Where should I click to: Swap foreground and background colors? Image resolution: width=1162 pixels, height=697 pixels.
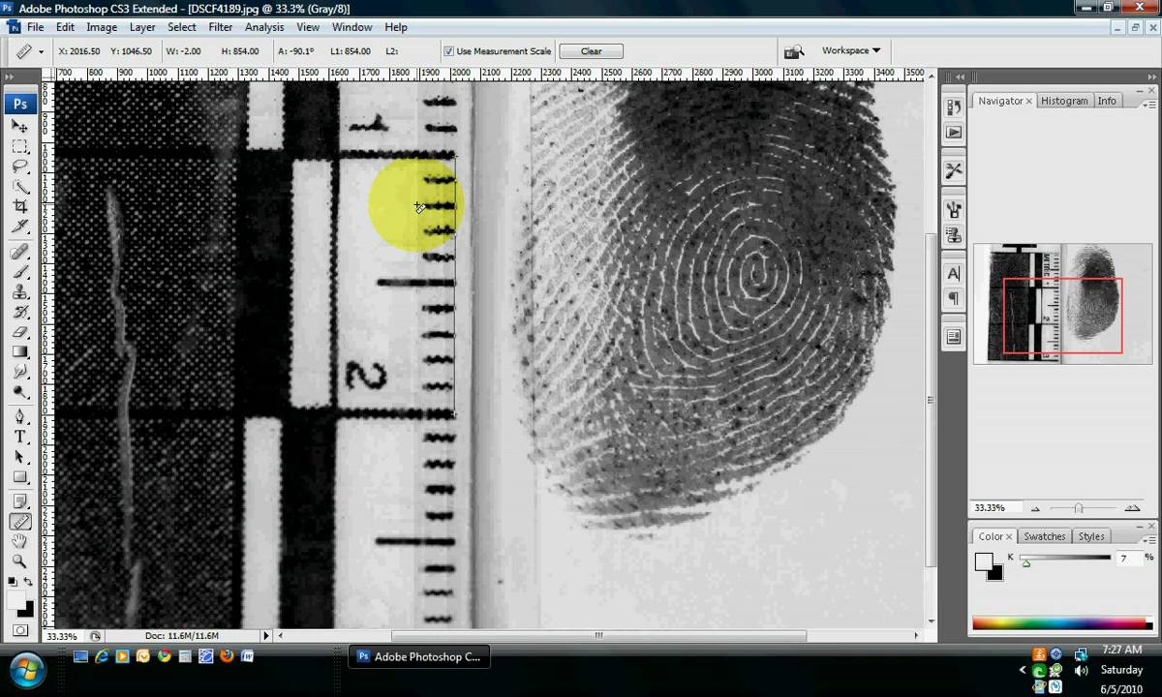click(28, 583)
